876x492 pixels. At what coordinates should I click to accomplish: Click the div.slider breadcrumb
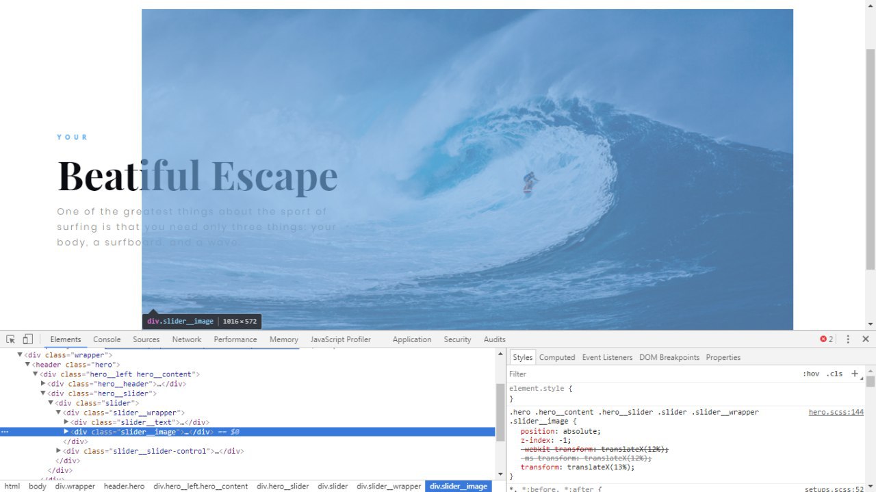point(333,487)
